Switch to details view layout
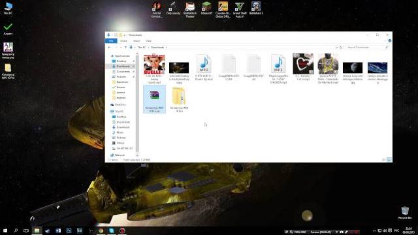Image resolution: width=418 pixels, height=235 pixels. 384,159
